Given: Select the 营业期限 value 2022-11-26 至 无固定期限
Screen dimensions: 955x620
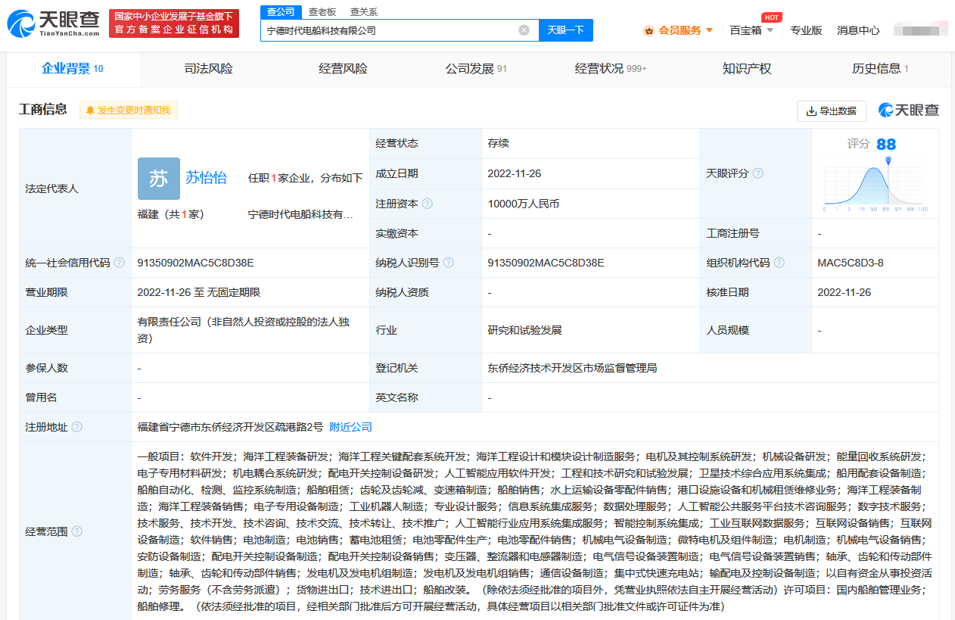Looking at the screenshot, I should click(199, 292).
